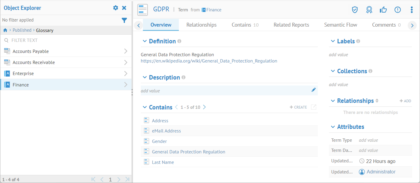The image size is (420, 183).
Task: Click the shield certify icon
Action: point(355,10)
